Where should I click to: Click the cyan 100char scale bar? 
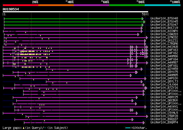point(128,128)
